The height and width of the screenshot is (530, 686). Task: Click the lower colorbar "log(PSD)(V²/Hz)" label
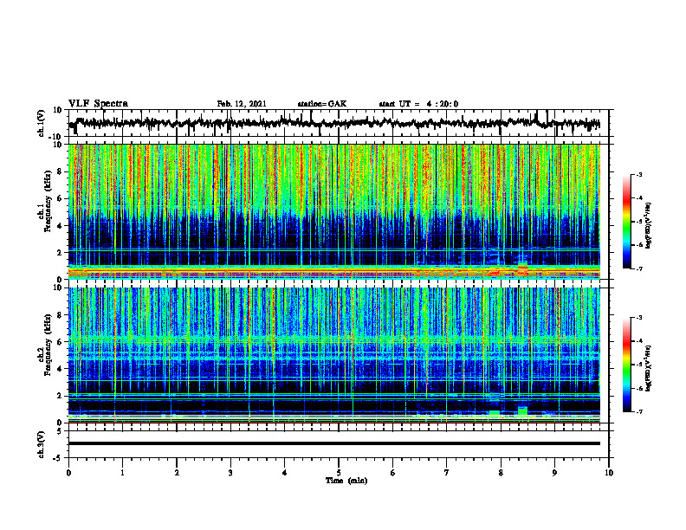(649, 368)
